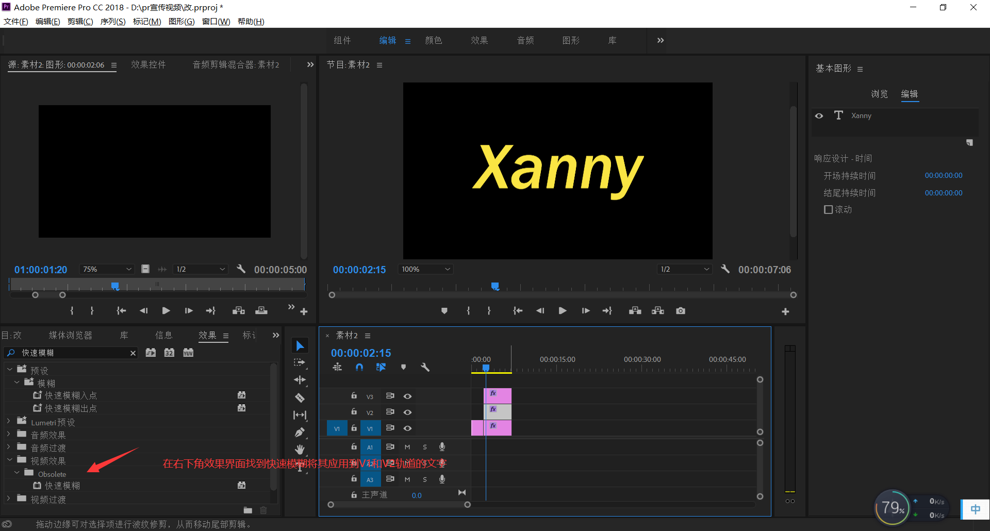Viewport: 990px width, 531px height.
Task: Open Source monitor resolution 1/2 dropdown
Action: pyautogui.click(x=200, y=269)
